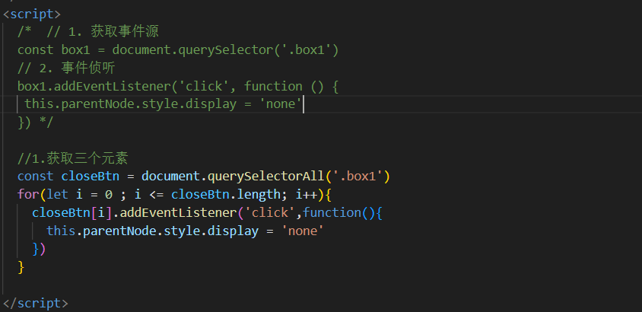Click 'i++' in the for loop
Screen dimensions: 642x312
307,194
